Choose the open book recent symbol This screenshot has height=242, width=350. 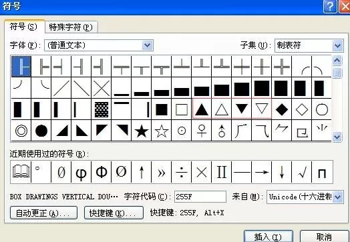click(21, 172)
